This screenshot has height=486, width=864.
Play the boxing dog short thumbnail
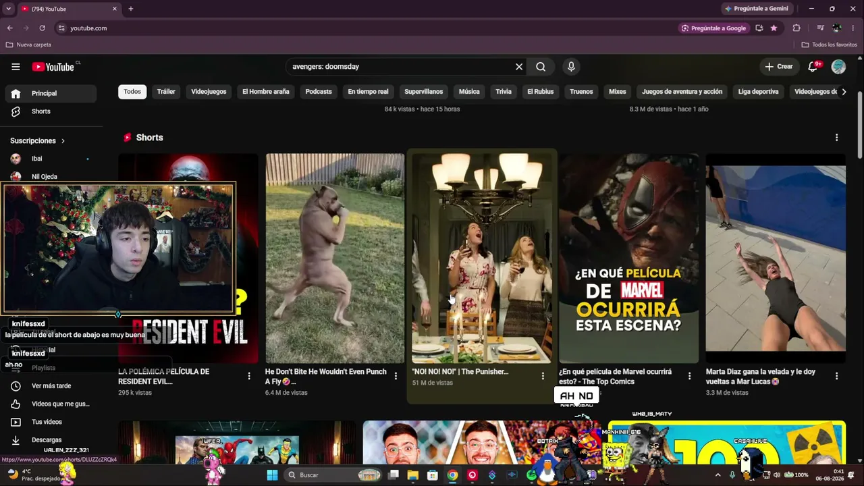(335, 258)
